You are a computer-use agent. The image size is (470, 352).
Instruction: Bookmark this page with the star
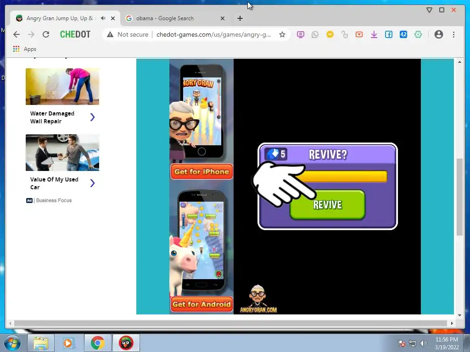coord(282,34)
